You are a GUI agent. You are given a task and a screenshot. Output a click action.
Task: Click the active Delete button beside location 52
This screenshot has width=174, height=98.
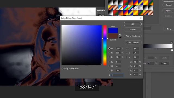click(x=164, y=63)
